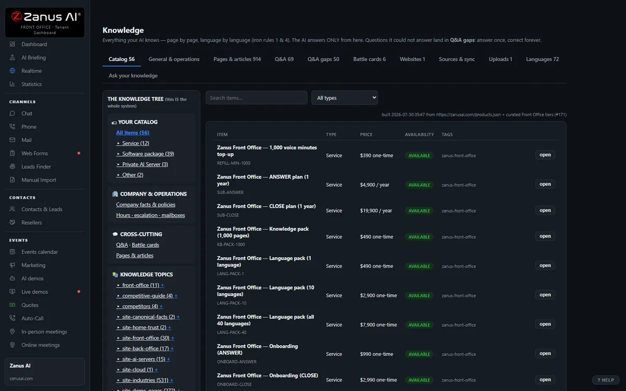Viewport: 626px width, 391px height.
Task: Add topic with plus next to competitors (4)
Action: 161,306
